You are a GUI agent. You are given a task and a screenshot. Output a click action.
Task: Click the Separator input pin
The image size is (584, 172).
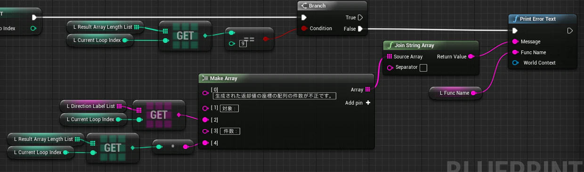click(389, 67)
